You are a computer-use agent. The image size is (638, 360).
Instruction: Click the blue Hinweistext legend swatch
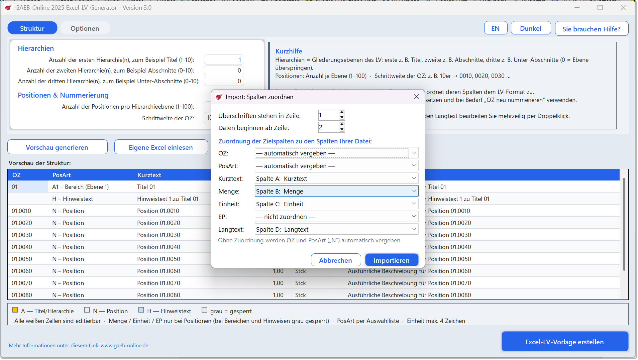click(141, 310)
